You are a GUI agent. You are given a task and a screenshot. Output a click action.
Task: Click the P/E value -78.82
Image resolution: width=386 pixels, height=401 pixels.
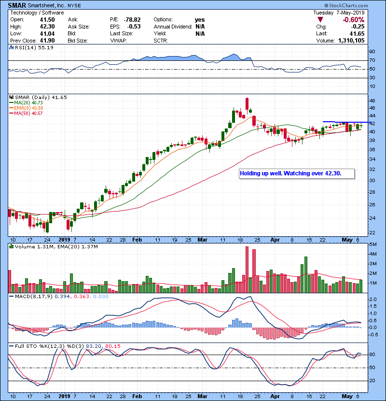tap(132, 20)
